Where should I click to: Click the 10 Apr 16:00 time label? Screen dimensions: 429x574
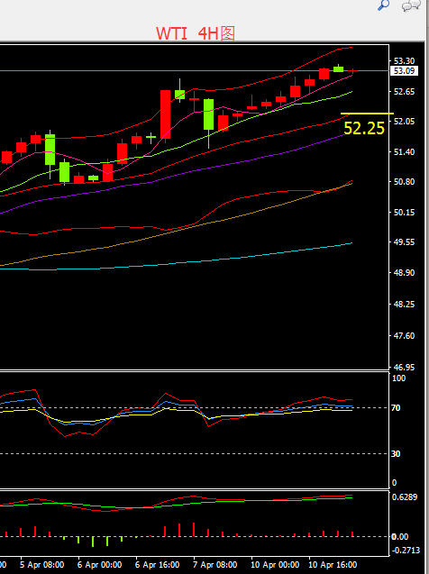[333, 564]
